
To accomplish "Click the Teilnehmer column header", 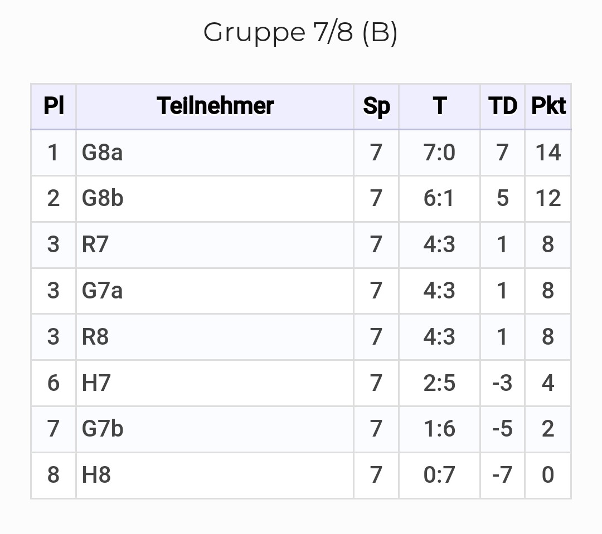I will 215,106.
